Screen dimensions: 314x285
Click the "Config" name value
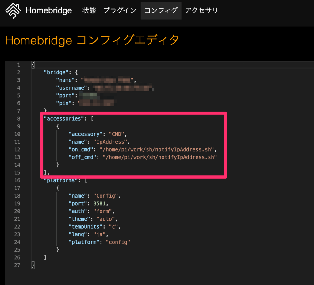pyautogui.click(x=106, y=196)
